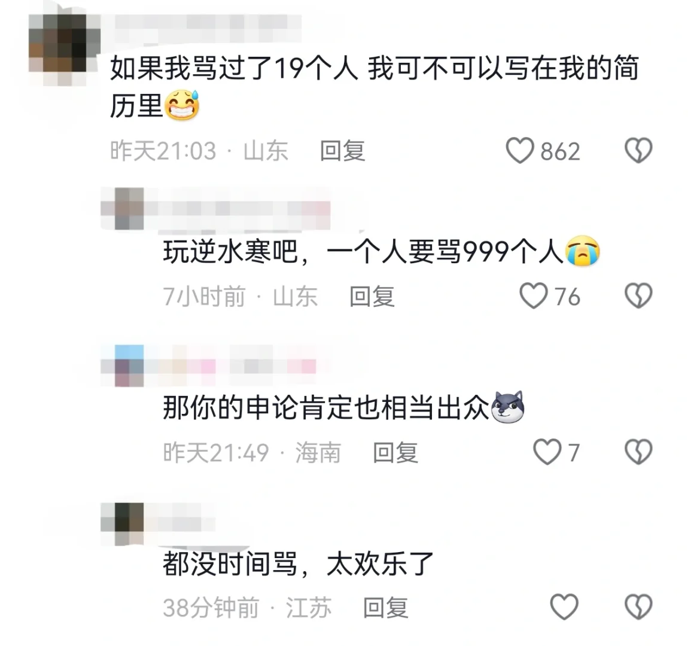Reply to the comment posted 7小时前
Image resolution: width=688 pixels, height=646 pixels.
[372, 297]
